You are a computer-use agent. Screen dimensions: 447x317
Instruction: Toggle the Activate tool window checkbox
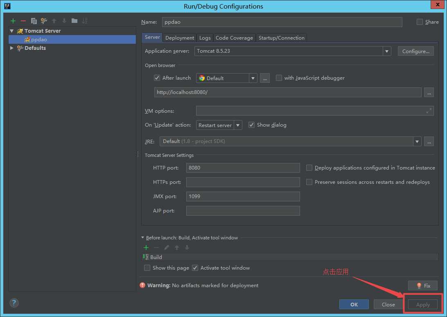click(x=195, y=268)
